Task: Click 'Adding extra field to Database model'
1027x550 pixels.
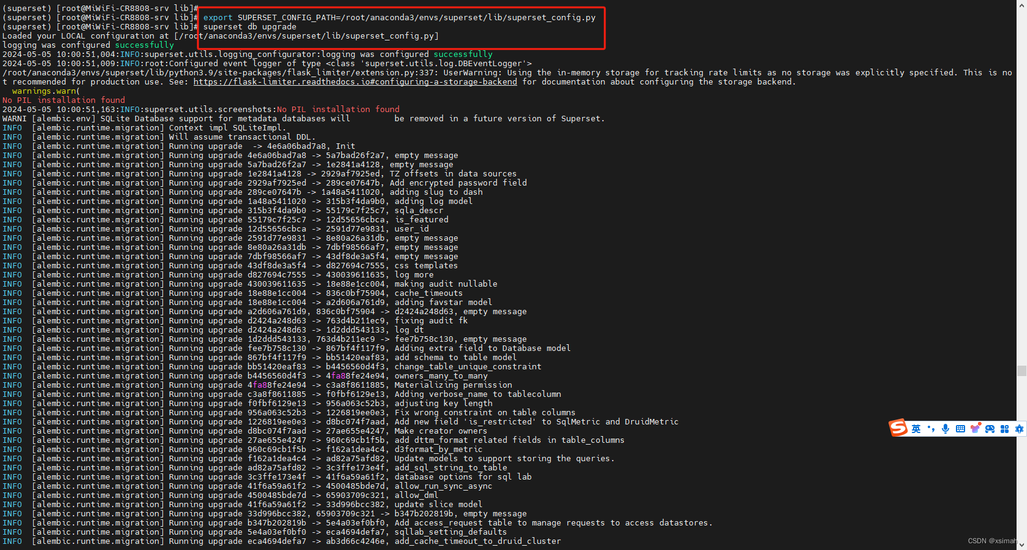Action: (x=483, y=348)
